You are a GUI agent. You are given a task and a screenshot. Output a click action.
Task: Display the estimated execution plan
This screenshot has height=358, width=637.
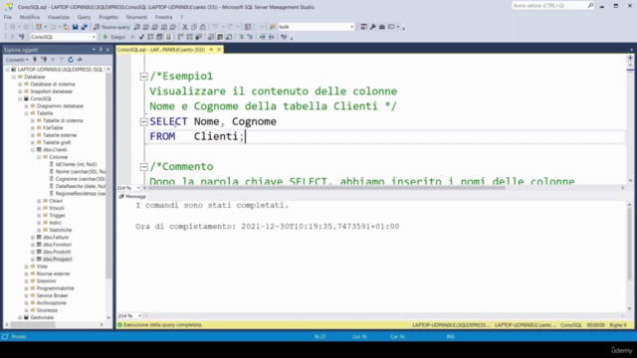[150, 37]
